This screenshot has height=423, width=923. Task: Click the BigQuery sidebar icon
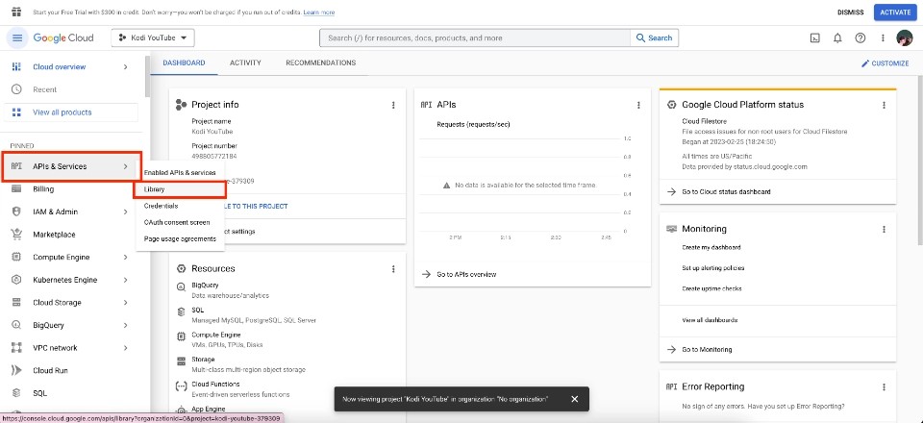(16, 325)
